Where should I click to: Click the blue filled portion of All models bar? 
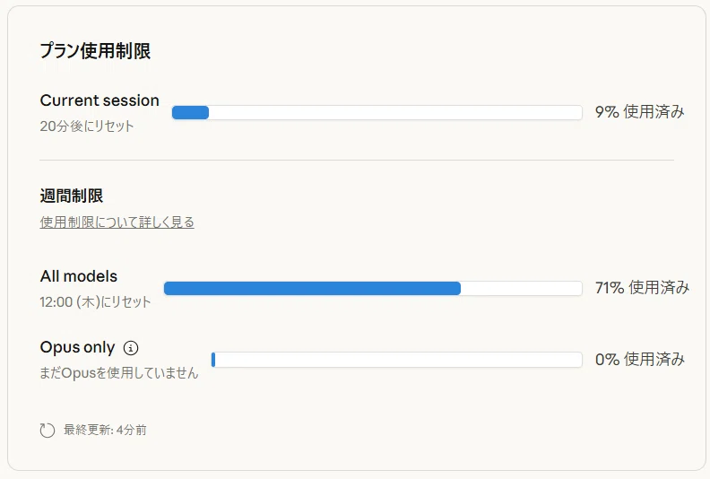tap(313, 288)
